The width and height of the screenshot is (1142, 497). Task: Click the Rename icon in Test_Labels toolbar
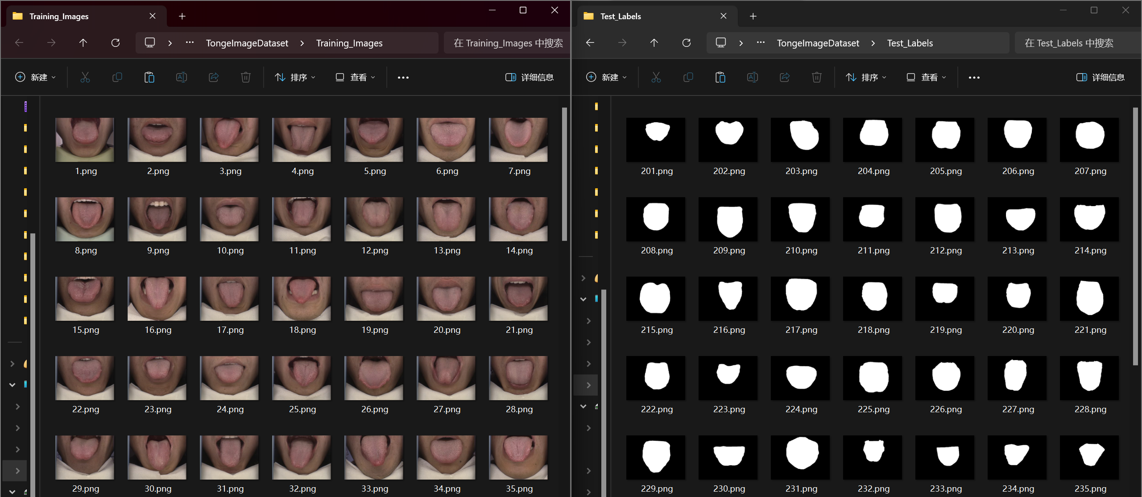pos(752,77)
